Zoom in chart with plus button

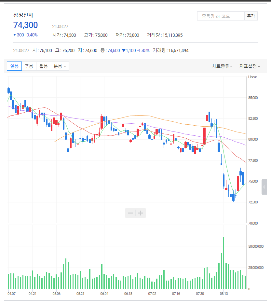click(140, 213)
